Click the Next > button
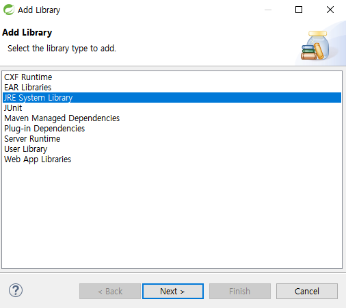This screenshot has height=308, width=346. pos(173,291)
